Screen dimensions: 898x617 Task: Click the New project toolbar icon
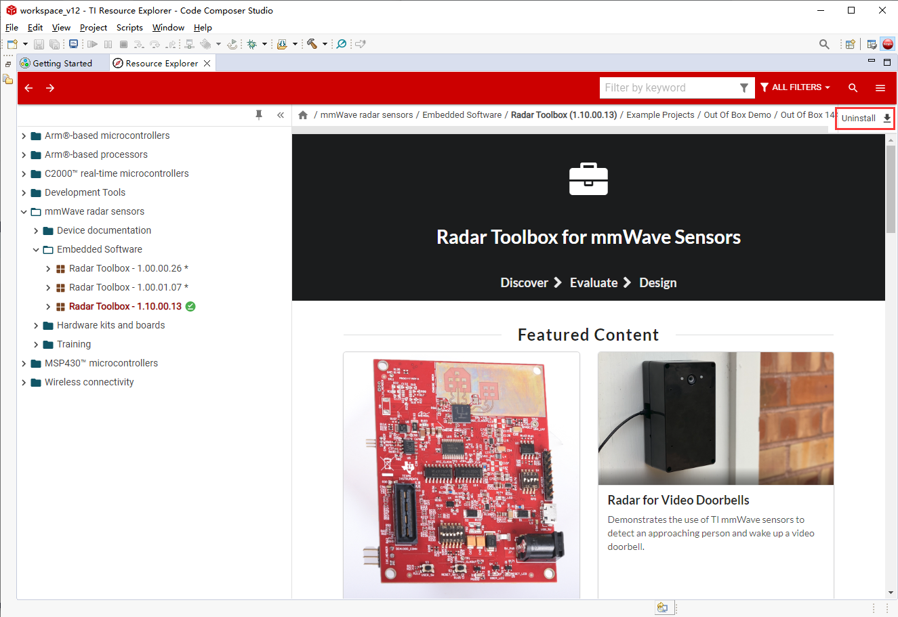click(12, 44)
